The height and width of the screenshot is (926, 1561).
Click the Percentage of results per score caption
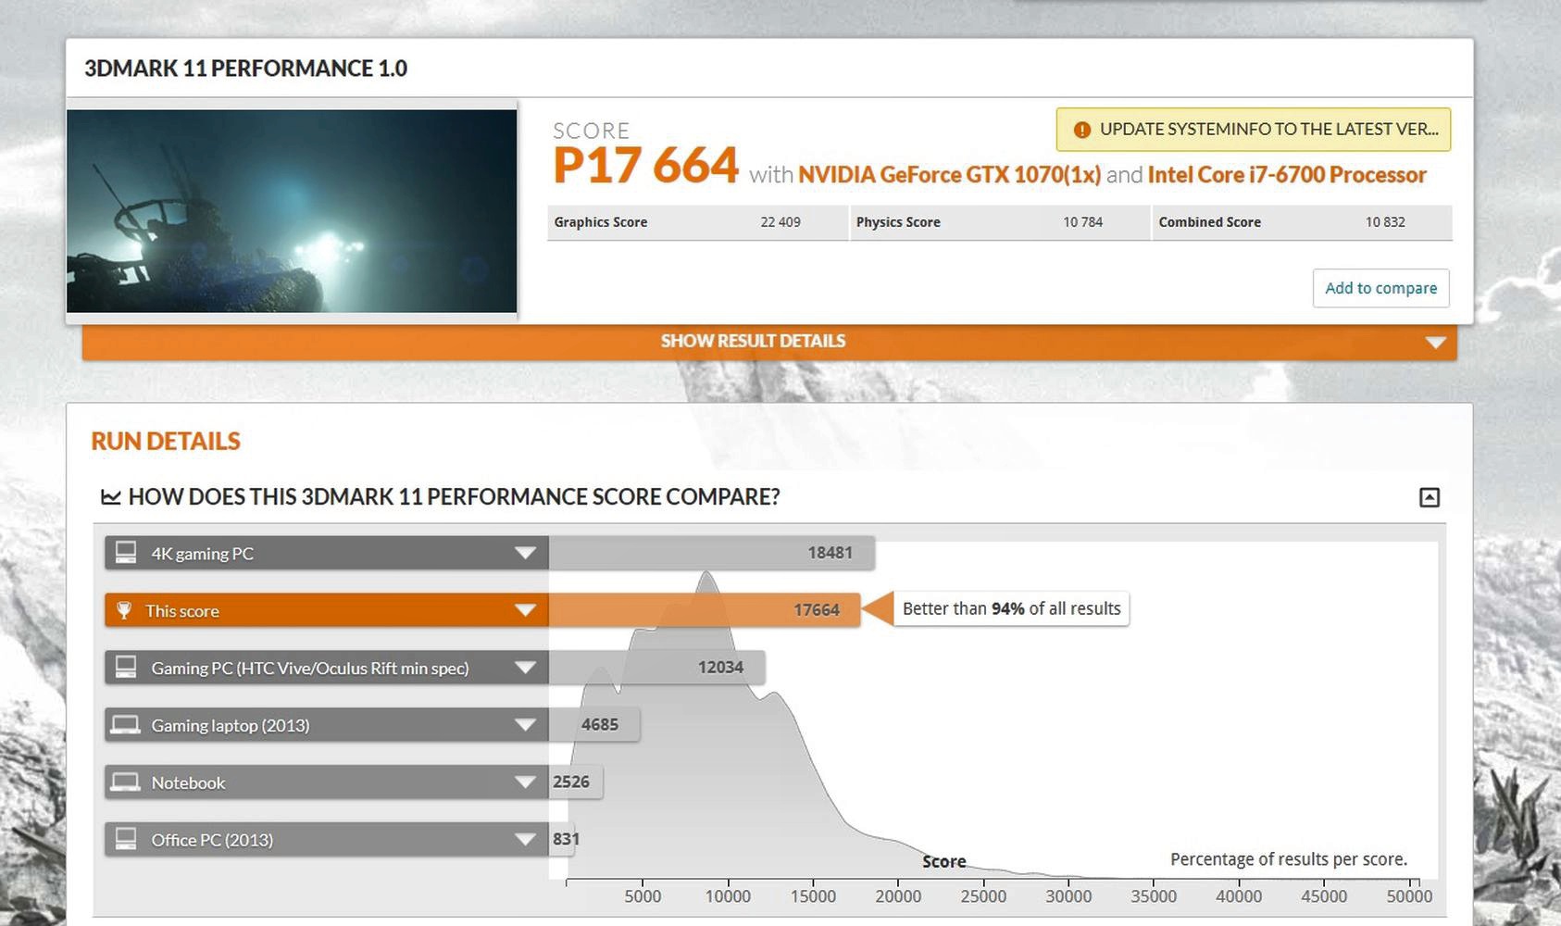point(1289,859)
